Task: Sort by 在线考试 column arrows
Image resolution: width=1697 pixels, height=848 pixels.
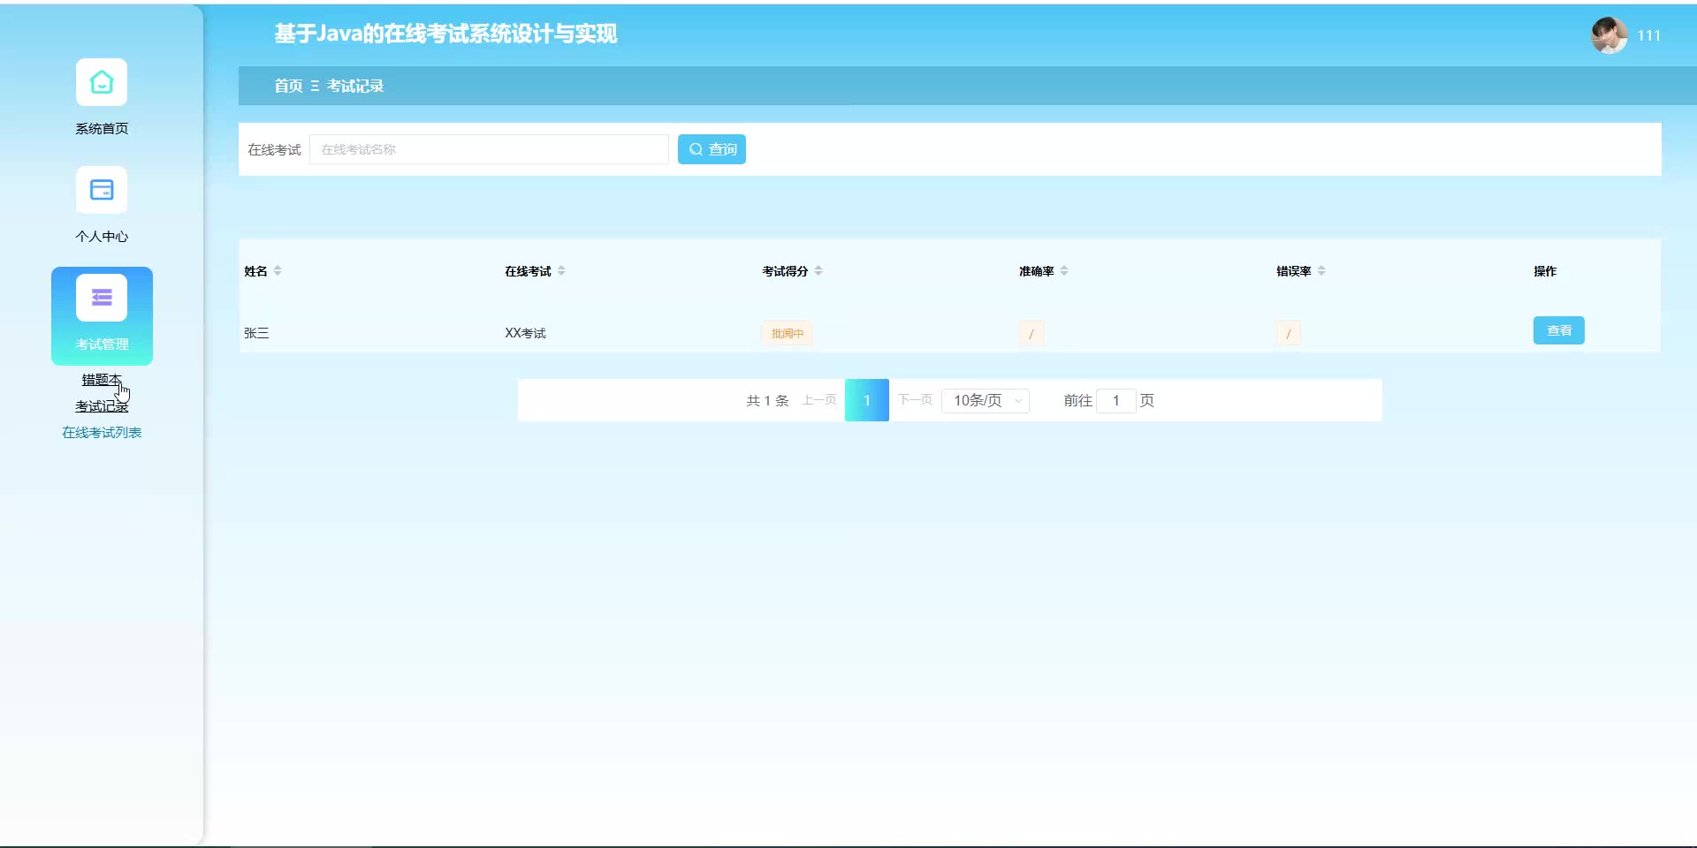Action: click(561, 271)
